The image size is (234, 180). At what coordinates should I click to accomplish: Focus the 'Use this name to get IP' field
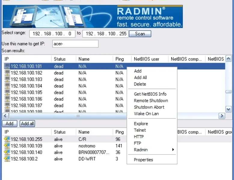[x=75, y=44]
